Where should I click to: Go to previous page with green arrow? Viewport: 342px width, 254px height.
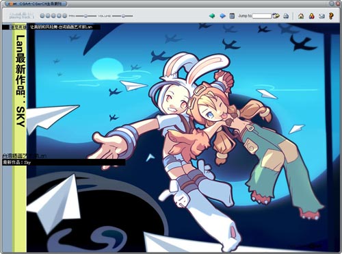(x=212, y=16)
